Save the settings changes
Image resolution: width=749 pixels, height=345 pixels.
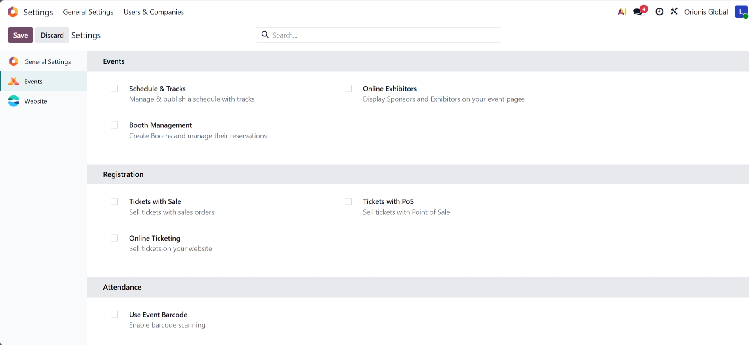(x=21, y=35)
